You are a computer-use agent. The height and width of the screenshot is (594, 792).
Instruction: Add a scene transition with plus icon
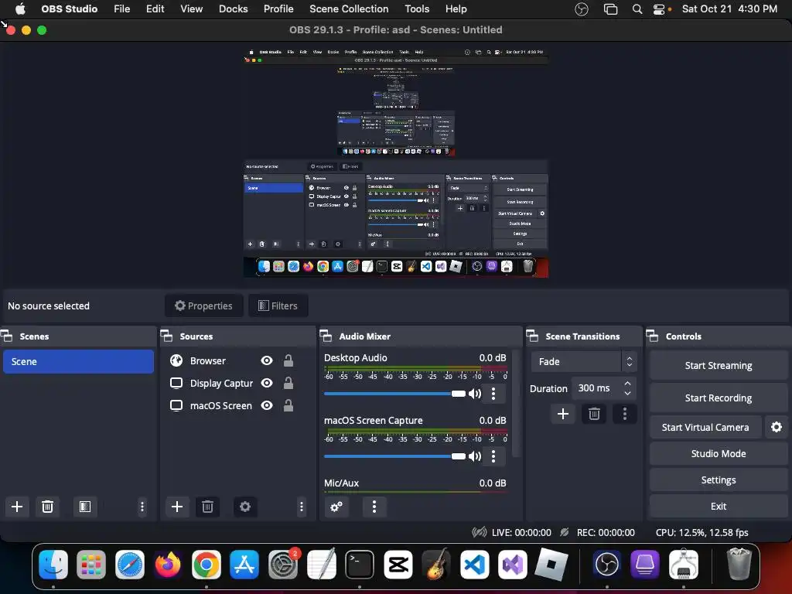[563, 415]
